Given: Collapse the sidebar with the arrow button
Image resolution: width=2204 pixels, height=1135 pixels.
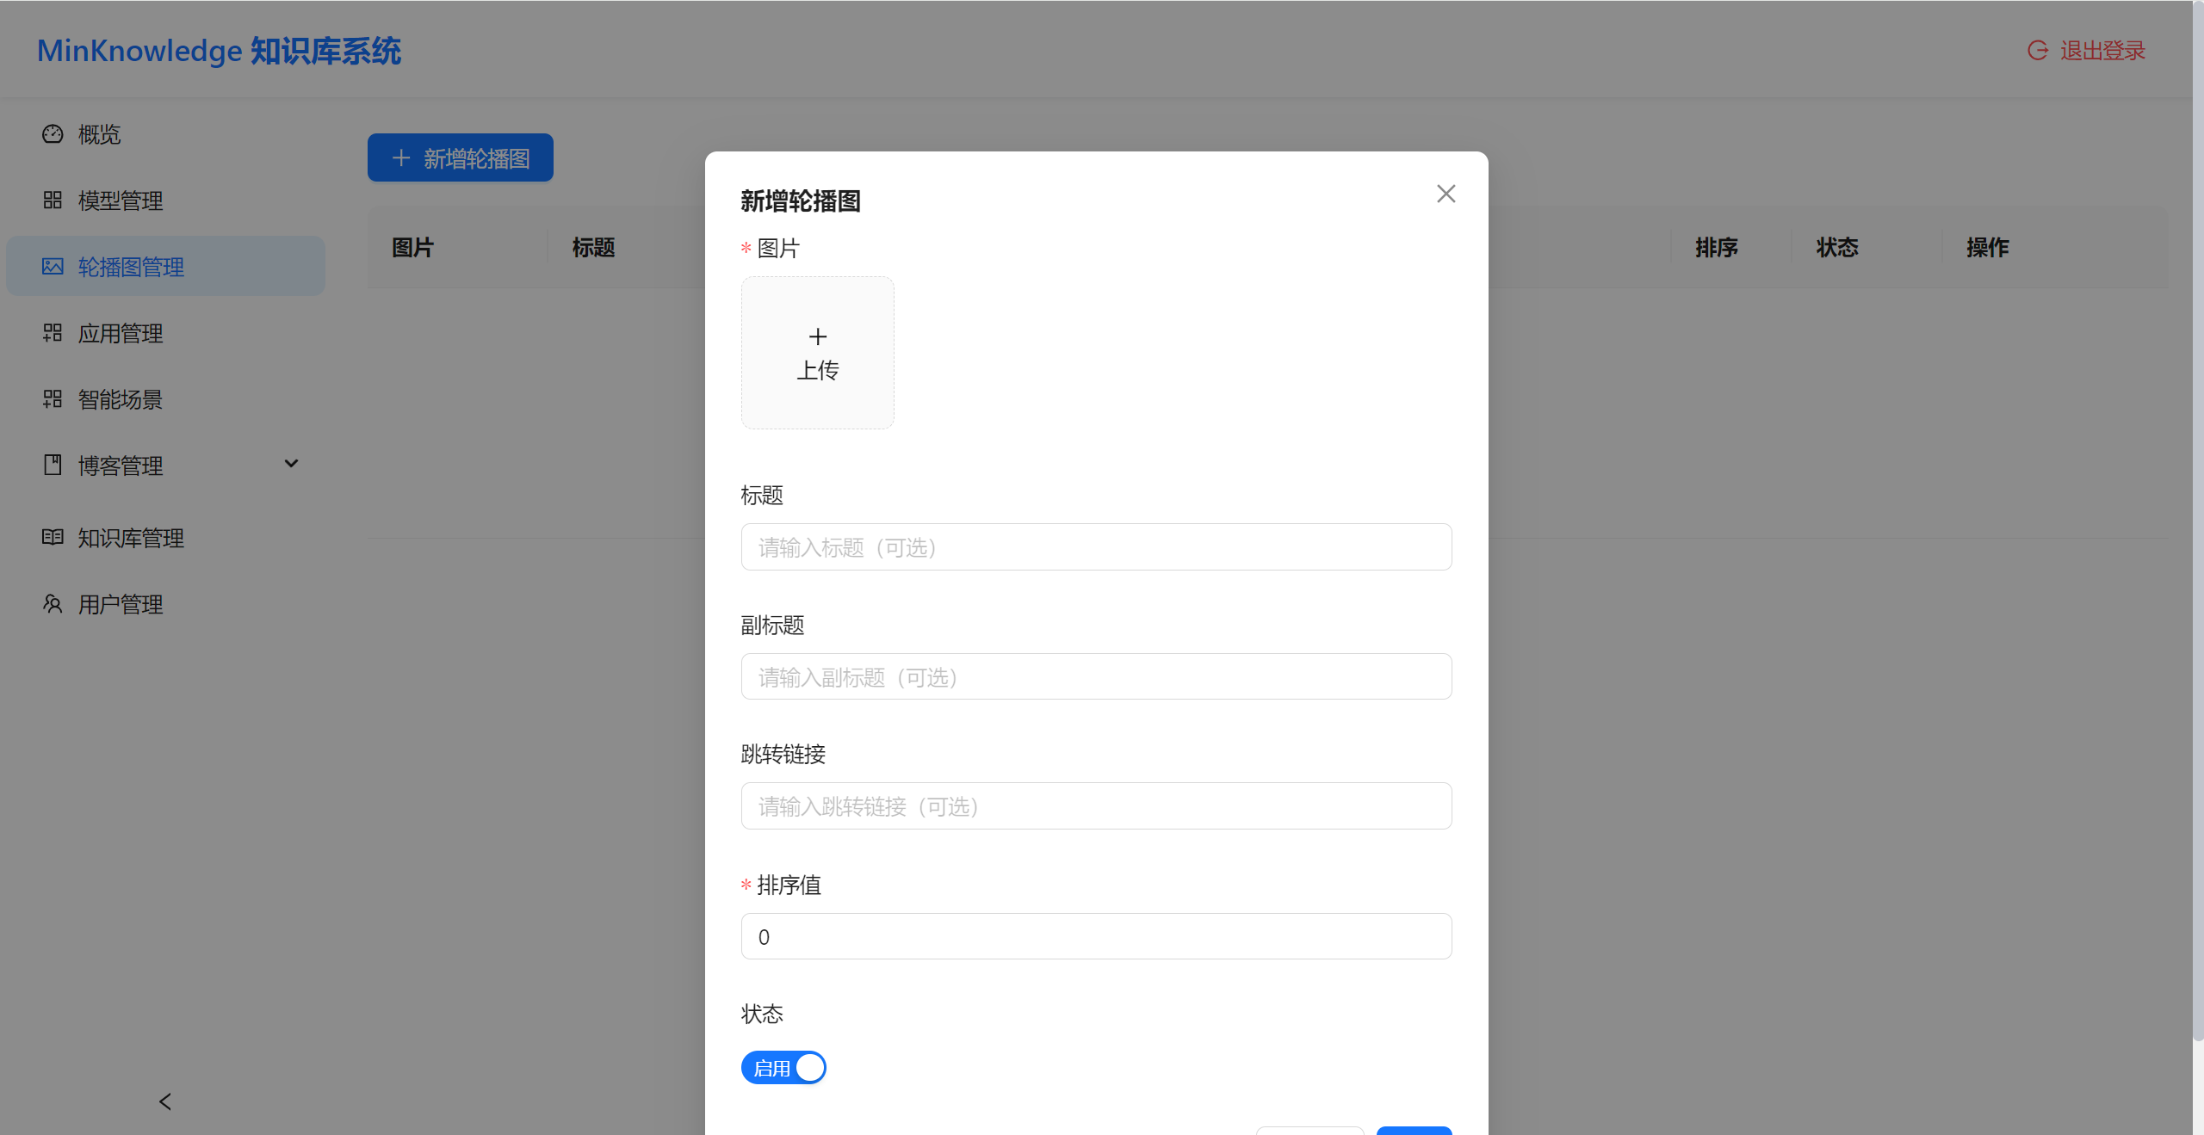Looking at the screenshot, I should [164, 1101].
